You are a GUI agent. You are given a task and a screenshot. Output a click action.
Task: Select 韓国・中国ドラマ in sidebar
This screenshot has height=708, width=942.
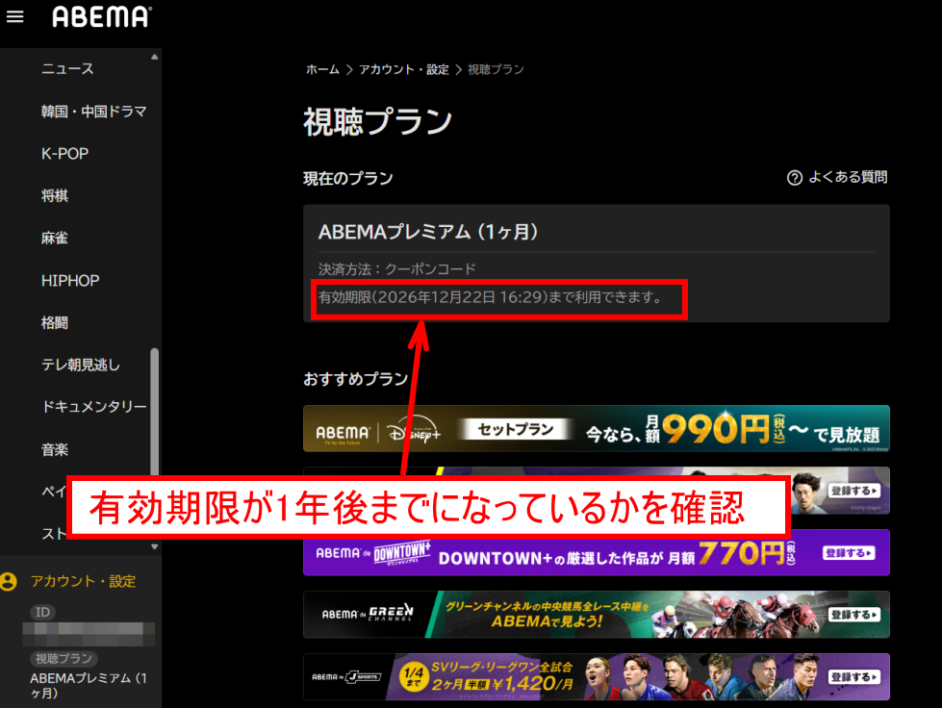[x=93, y=112]
